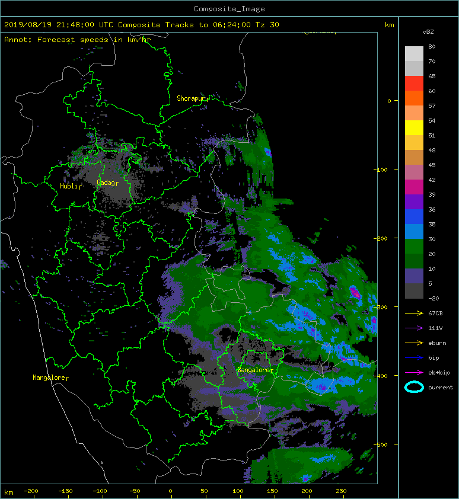Click the 100 tick on horizontal axis
The width and height of the screenshot is (459, 499).
click(238, 491)
